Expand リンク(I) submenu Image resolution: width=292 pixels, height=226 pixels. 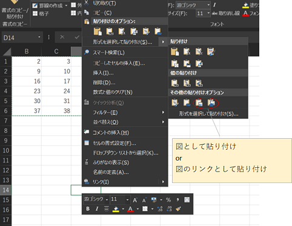pos(125,182)
